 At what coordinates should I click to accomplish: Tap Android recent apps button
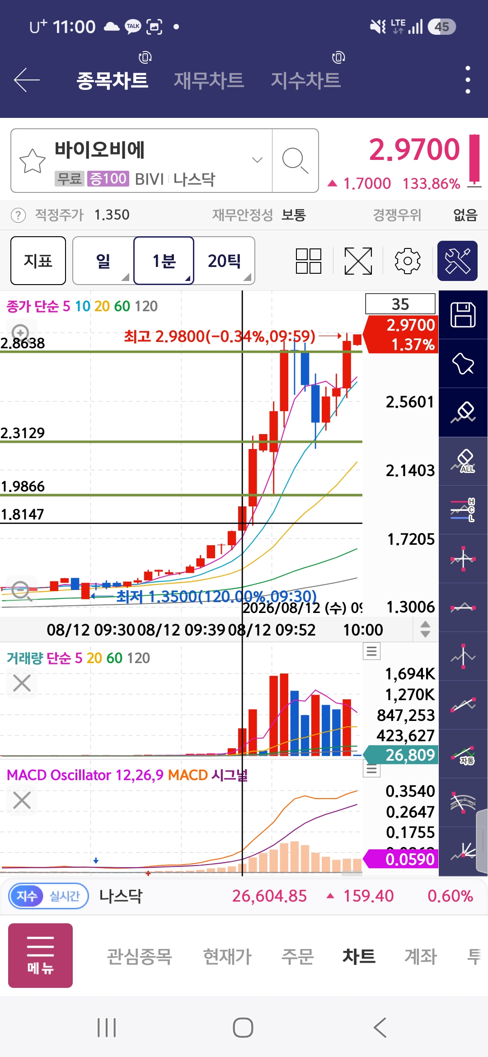(107, 1028)
